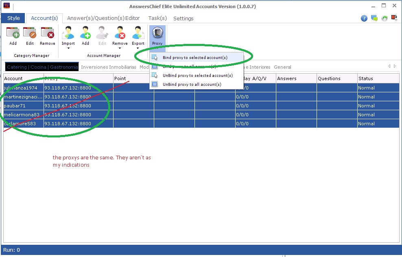
Task: Click the Remove category icon
Action: 48,35
